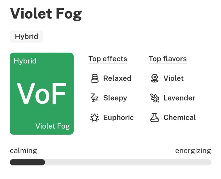The image size is (221, 179).
Task: Click the dark filled portion of calming slider
Action: [x=27, y=162]
